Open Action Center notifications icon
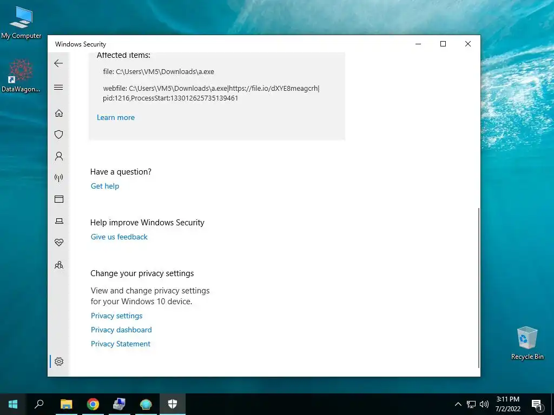 click(x=537, y=404)
